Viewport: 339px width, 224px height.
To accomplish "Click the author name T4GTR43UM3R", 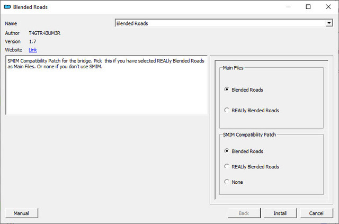I will (44, 33).
